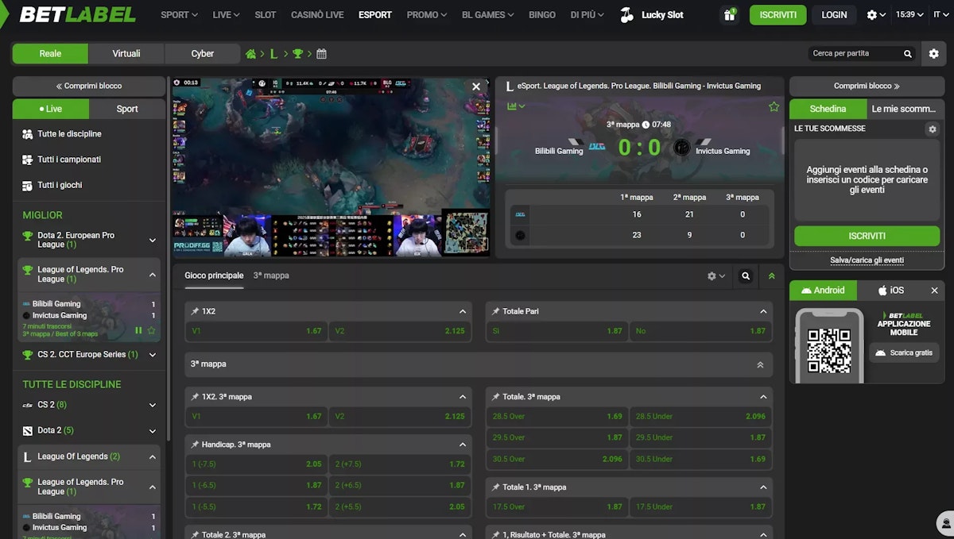Viewport: 954px width, 539px height.
Task: Pin the 1X2 market
Action: 195,311
